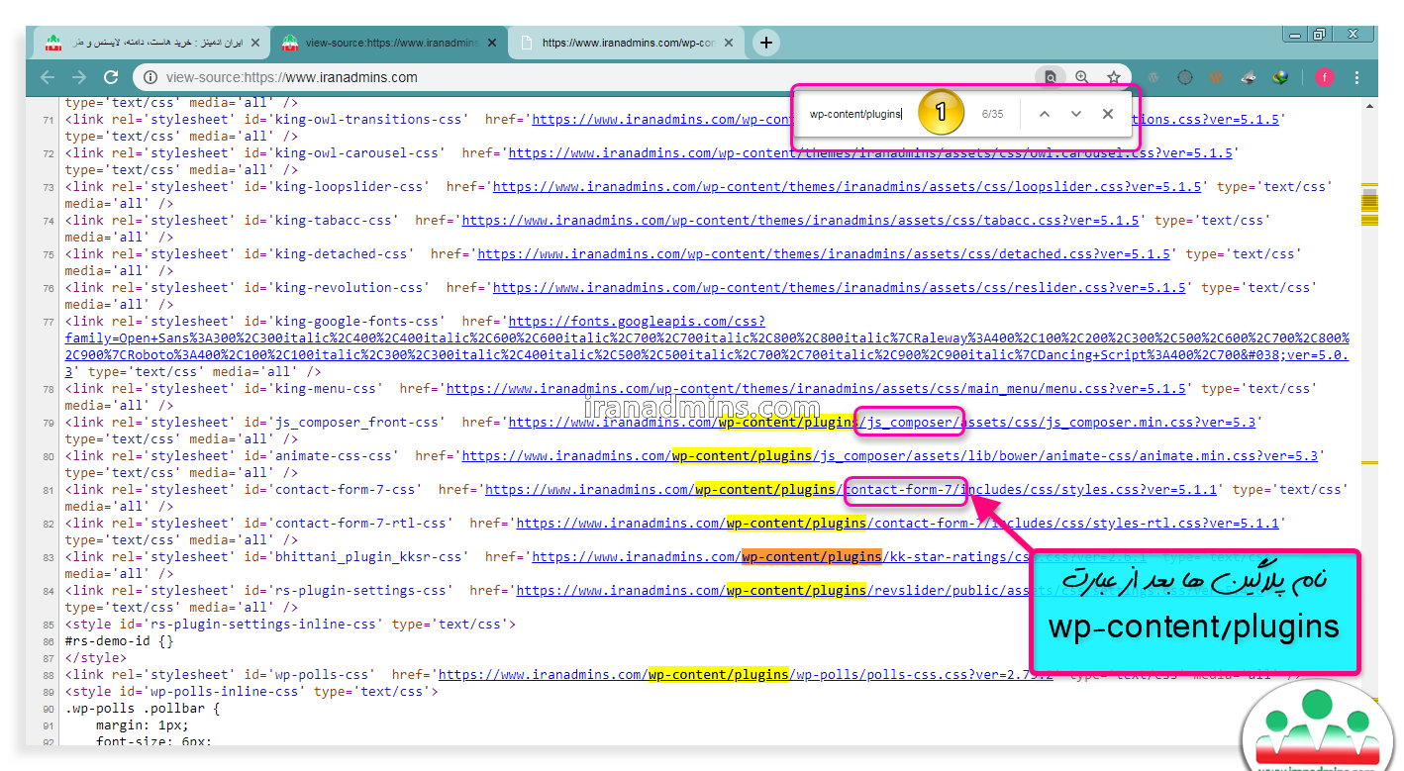Go forward with the browser forward arrow
This screenshot has height=771, width=1404.
click(79, 77)
